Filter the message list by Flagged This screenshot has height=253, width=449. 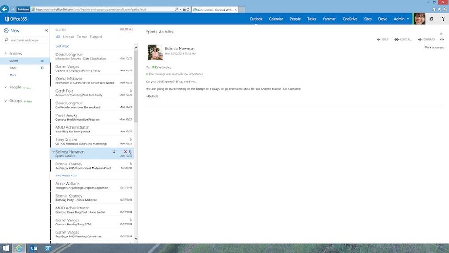pyautogui.click(x=96, y=37)
